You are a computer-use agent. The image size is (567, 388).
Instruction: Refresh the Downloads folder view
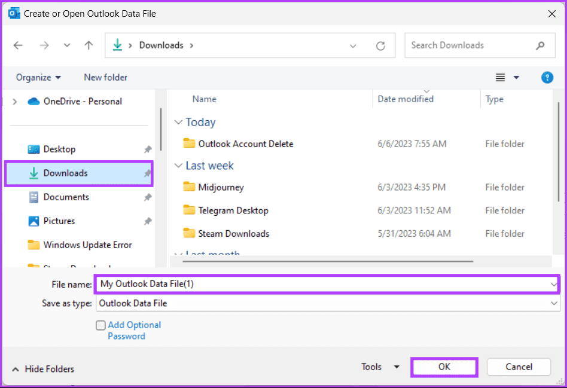click(x=380, y=46)
